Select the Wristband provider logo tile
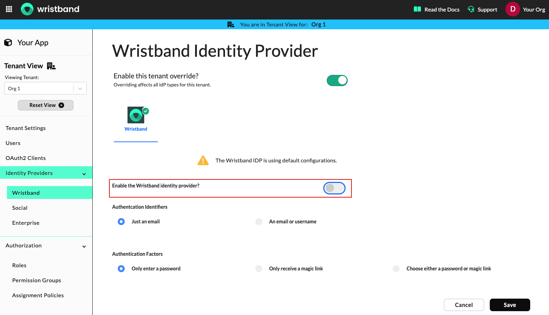The height and width of the screenshot is (315, 549). point(136,115)
